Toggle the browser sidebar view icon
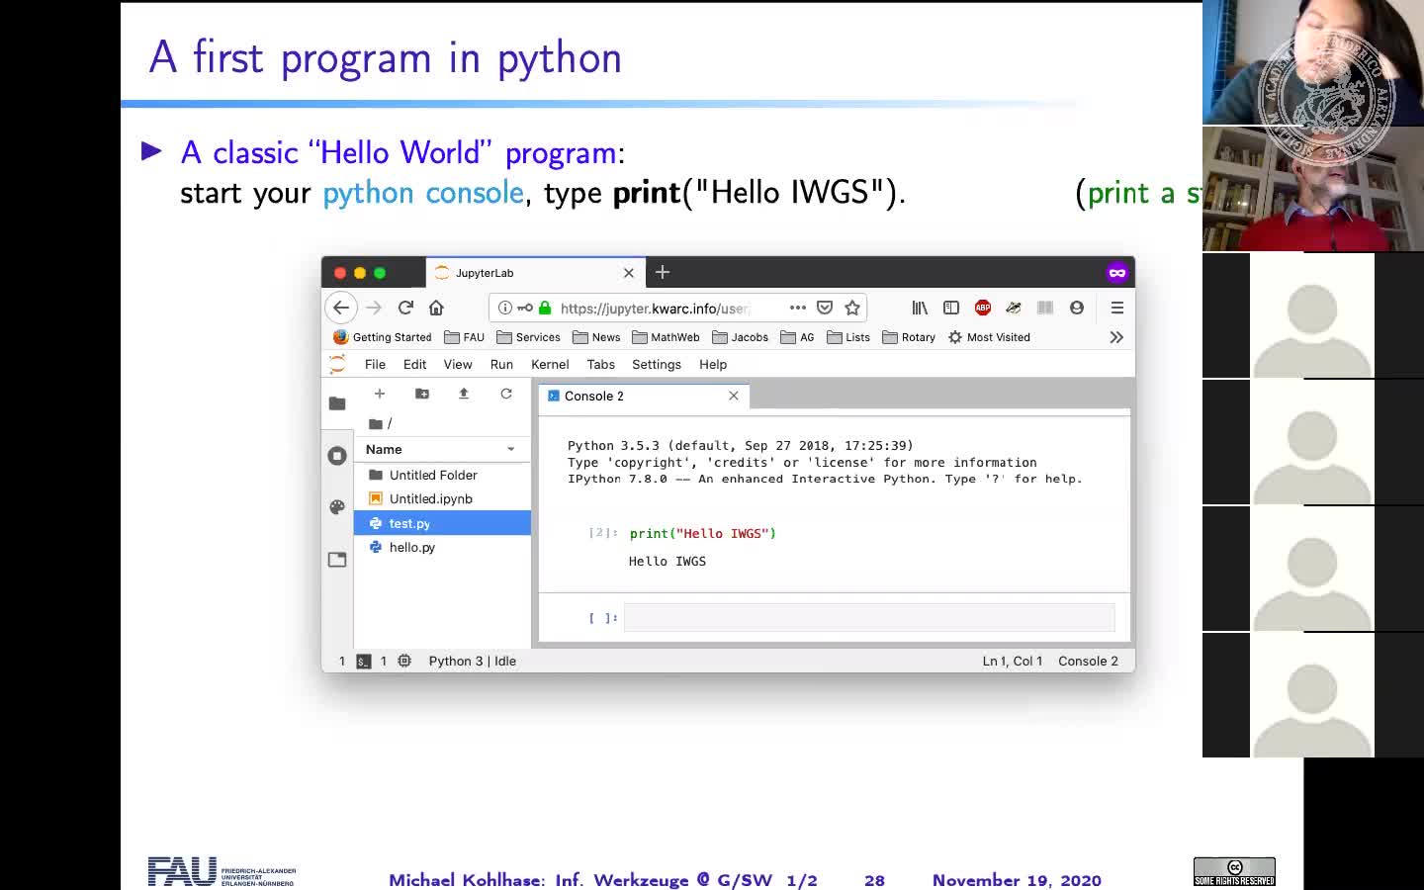Screen dimensions: 1424x890 tap(951, 308)
